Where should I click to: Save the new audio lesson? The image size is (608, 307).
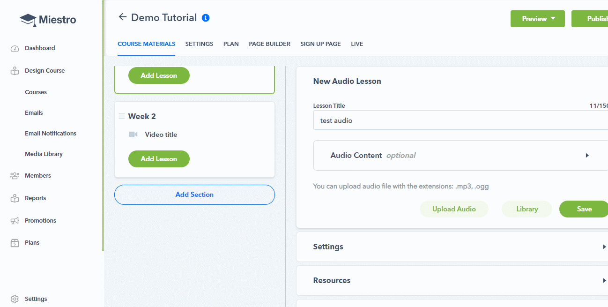pos(584,209)
